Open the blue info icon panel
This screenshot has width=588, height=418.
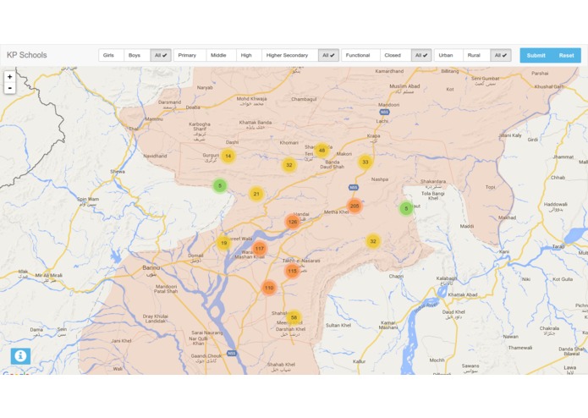20,355
